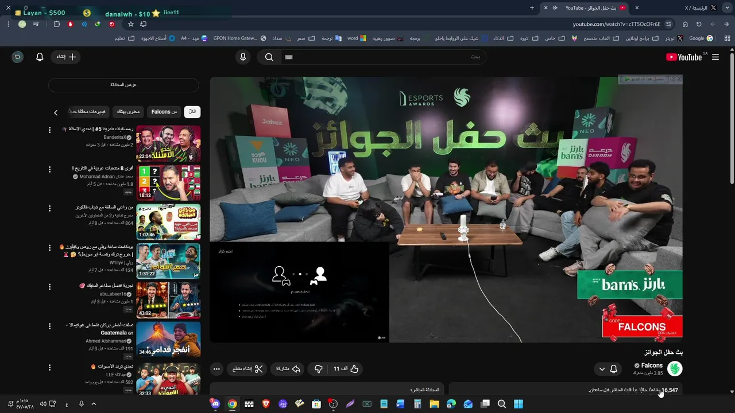Go to browser home page icon
The image size is (735, 413).
click(685, 24)
